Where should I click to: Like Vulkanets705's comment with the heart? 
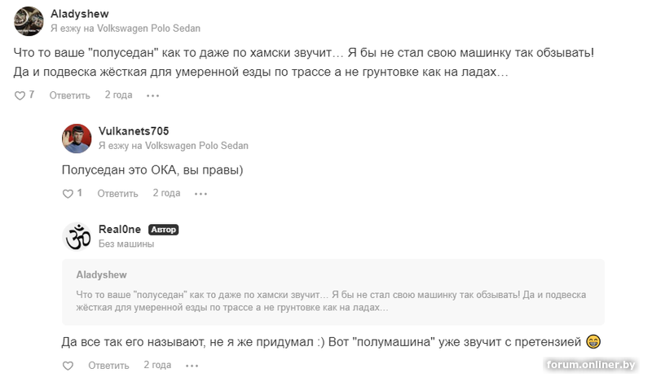click(x=68, y=194)
